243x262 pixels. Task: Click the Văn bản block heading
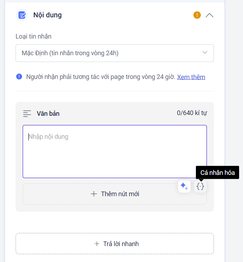[48, 114]
